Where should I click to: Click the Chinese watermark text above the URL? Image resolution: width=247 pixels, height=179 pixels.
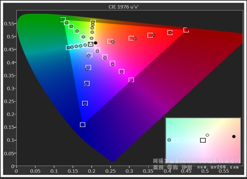tap(196, 161)
